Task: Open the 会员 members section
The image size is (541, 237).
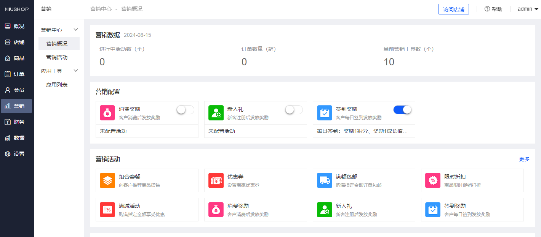Action: (x=16, y=90)
